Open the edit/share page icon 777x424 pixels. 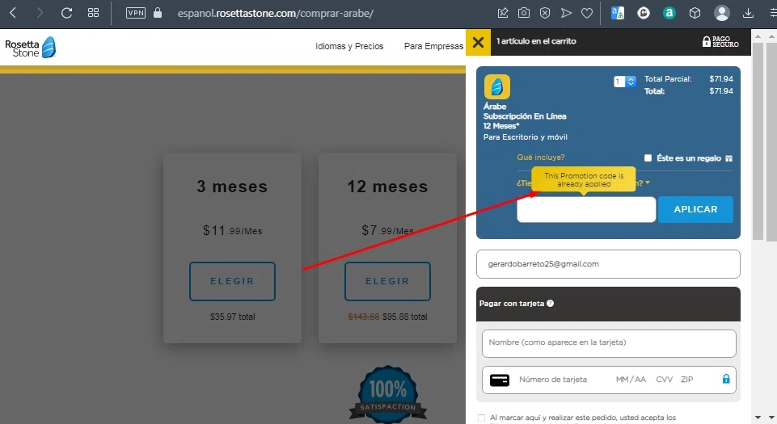pos(502,14)
